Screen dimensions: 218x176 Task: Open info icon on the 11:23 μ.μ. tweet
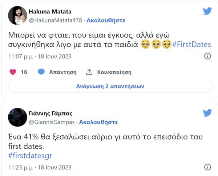point(207,168)
